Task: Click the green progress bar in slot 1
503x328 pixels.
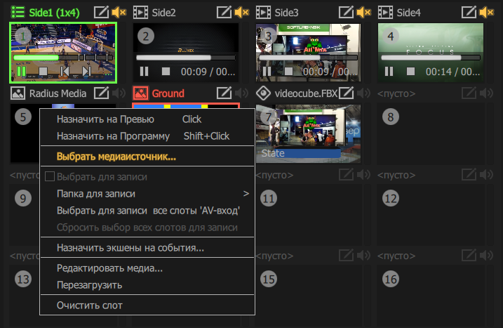Action: 63,58
